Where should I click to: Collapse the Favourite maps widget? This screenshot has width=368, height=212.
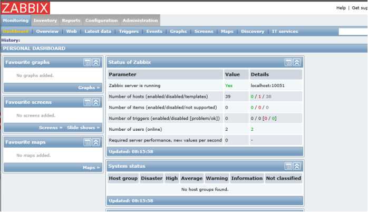point(96,142)
